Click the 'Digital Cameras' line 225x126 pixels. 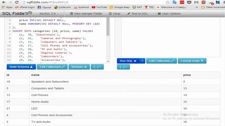click(x=46, y=53)
